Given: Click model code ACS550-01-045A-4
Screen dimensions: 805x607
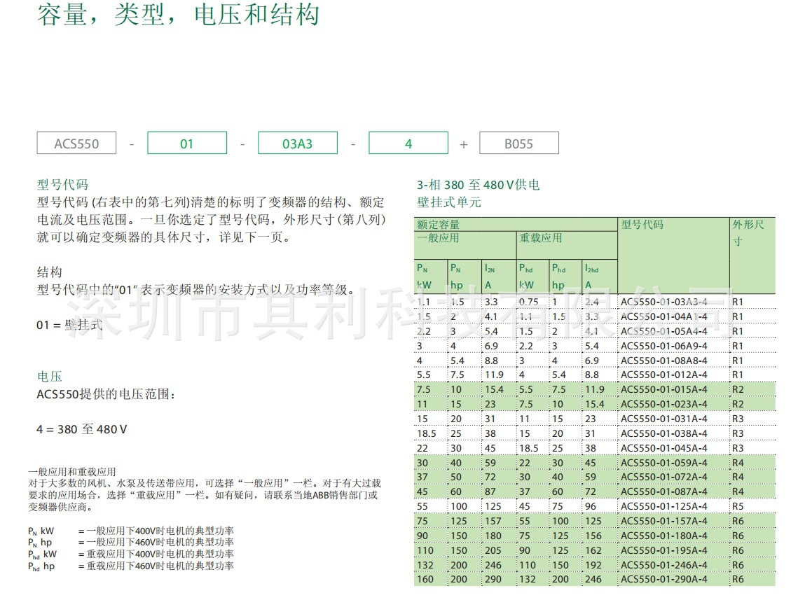Looking at the screenshot, I should click(663, 448).
